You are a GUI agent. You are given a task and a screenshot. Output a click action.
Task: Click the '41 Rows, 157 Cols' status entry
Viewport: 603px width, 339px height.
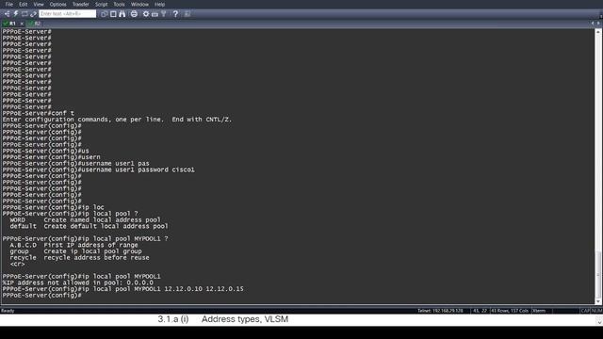[510, 311]
